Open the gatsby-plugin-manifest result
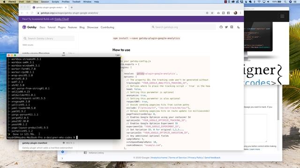This screenshot has width=300, height=168. 35,143
